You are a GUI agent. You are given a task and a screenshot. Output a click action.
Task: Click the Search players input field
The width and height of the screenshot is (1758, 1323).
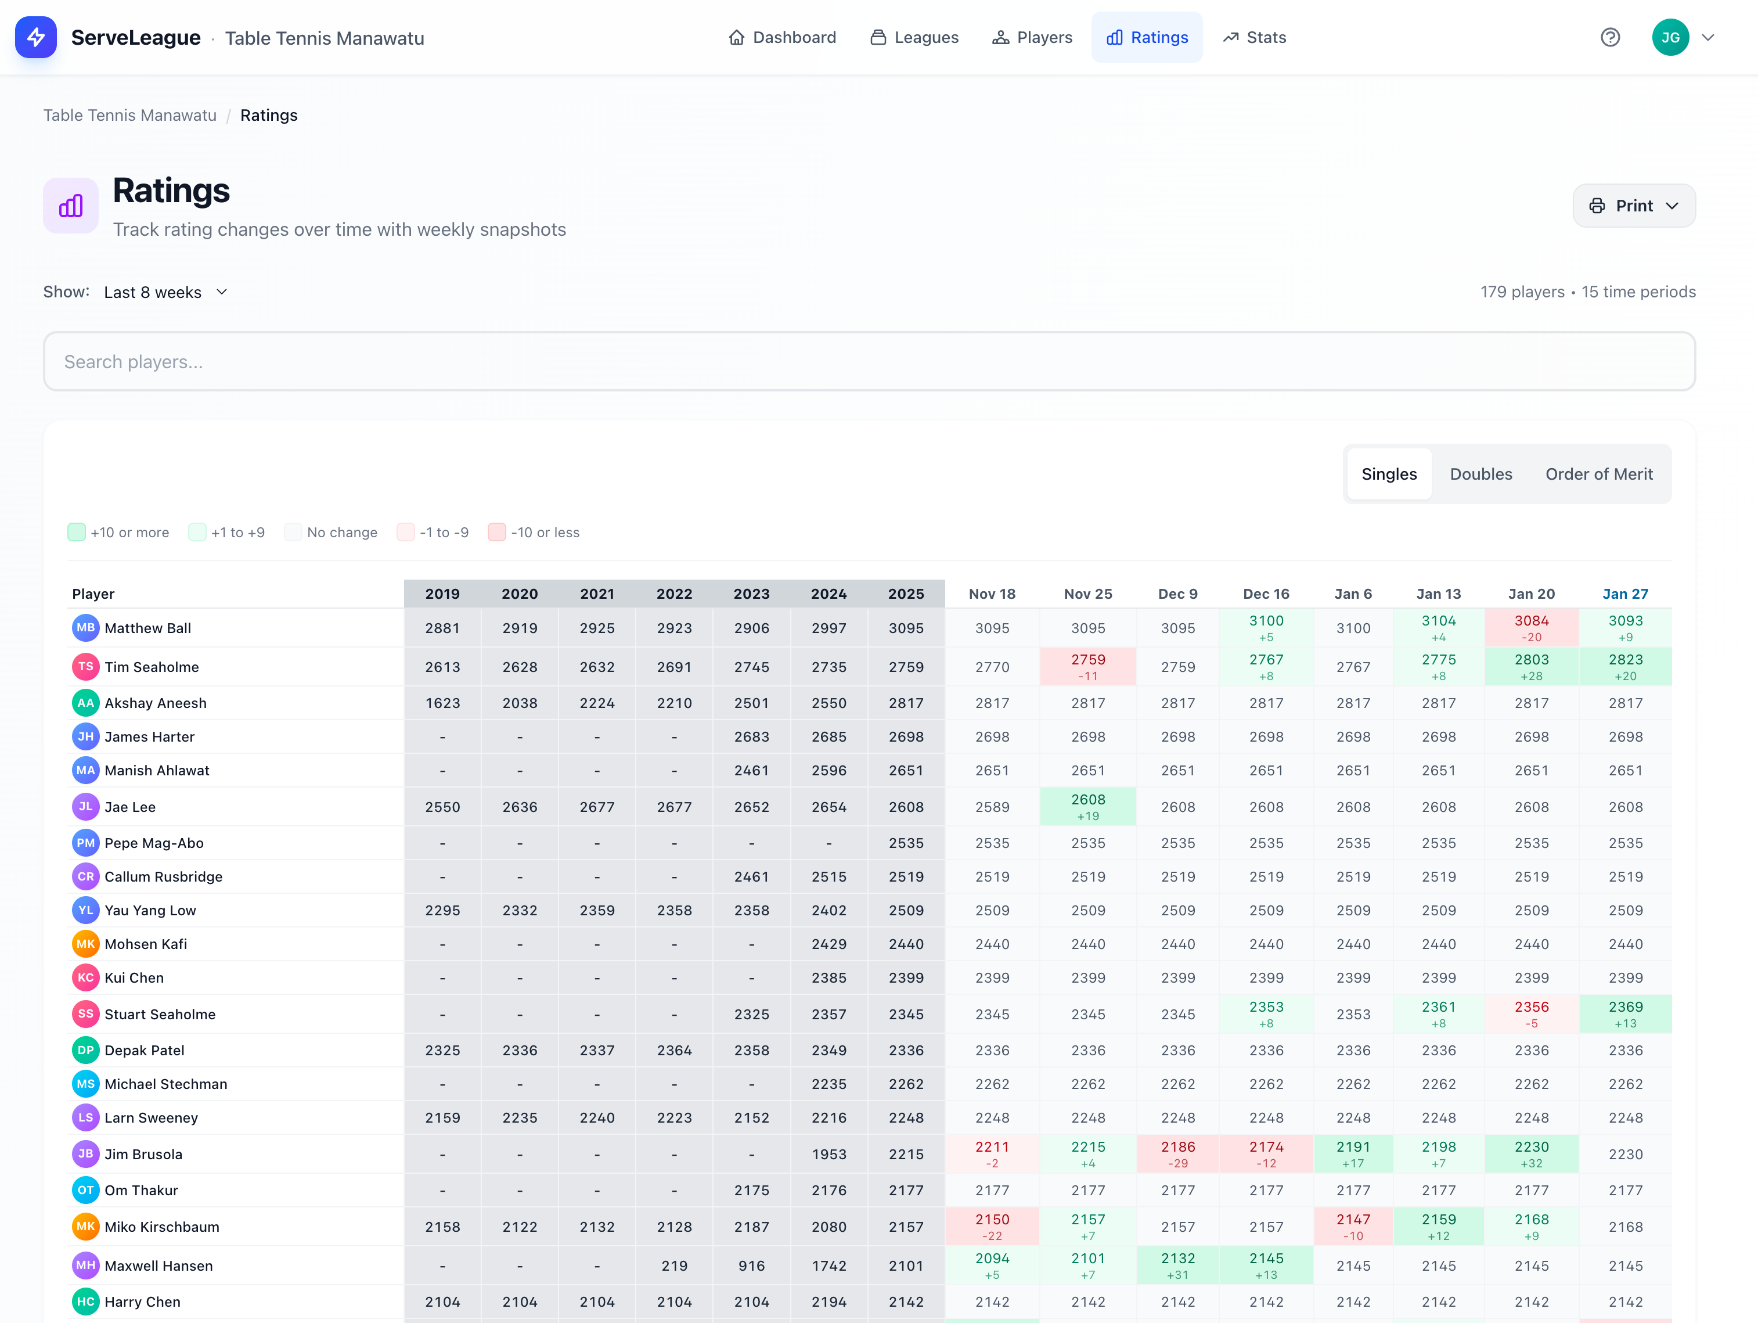[869, 362]
